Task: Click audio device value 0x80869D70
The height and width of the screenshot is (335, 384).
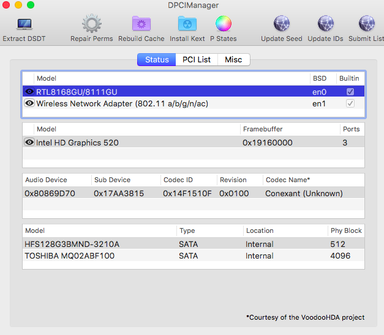Action: 50,193
